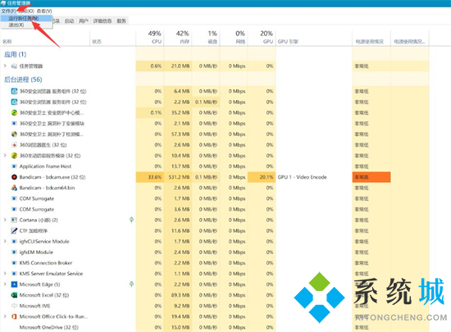Screen dimensions: 451x332
Task: Click the igfxCUIService Module icon
Action: [14, 242]
